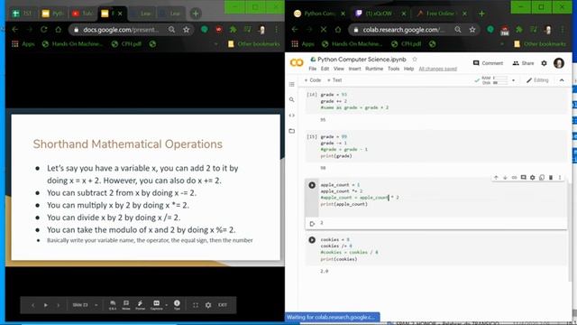Open the Colab files folder sidebar icon

pyautogui.click(x=292, y=131)
